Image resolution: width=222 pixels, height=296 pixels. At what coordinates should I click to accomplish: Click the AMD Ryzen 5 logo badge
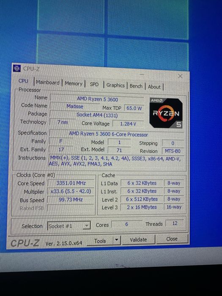tap(166, 113)
